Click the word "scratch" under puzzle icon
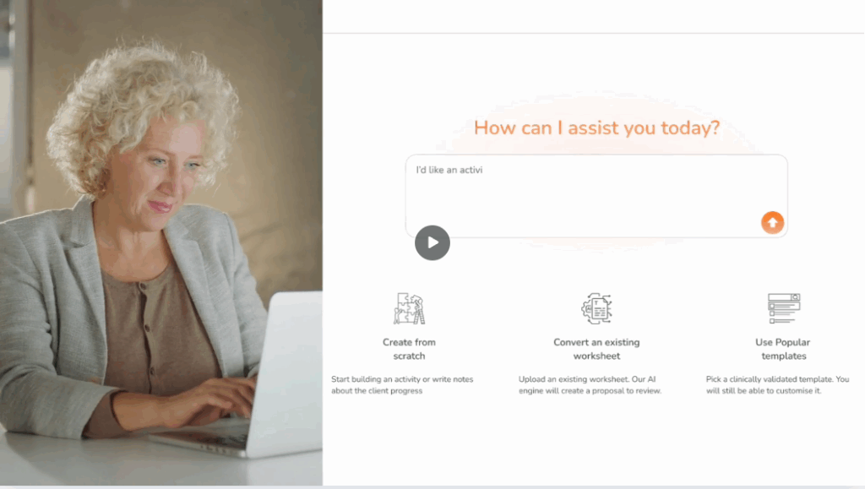This screenshot has height=489, width=865. pos(409,356)
